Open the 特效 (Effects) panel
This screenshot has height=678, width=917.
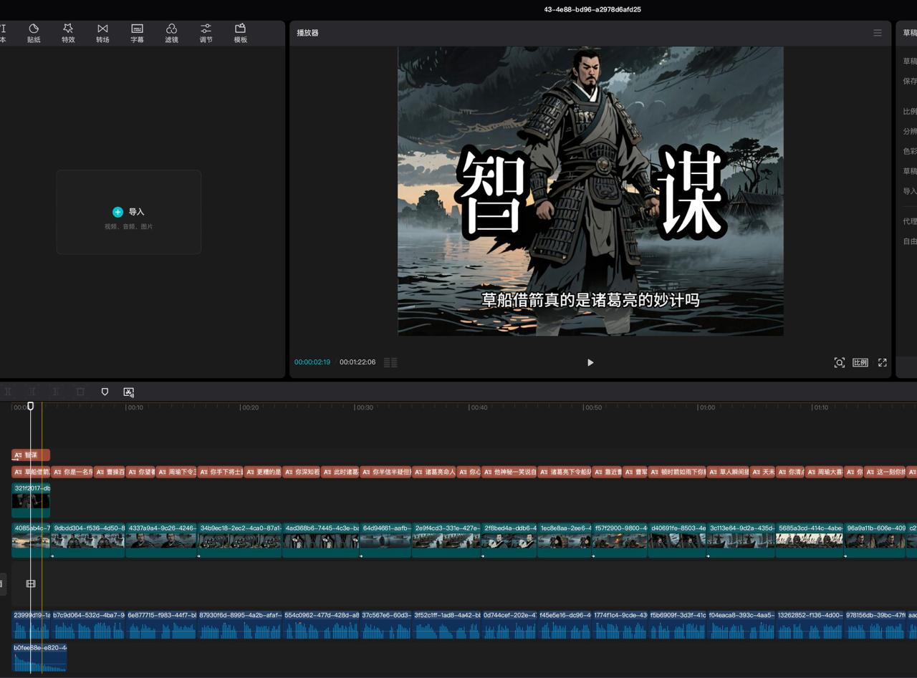68,32
